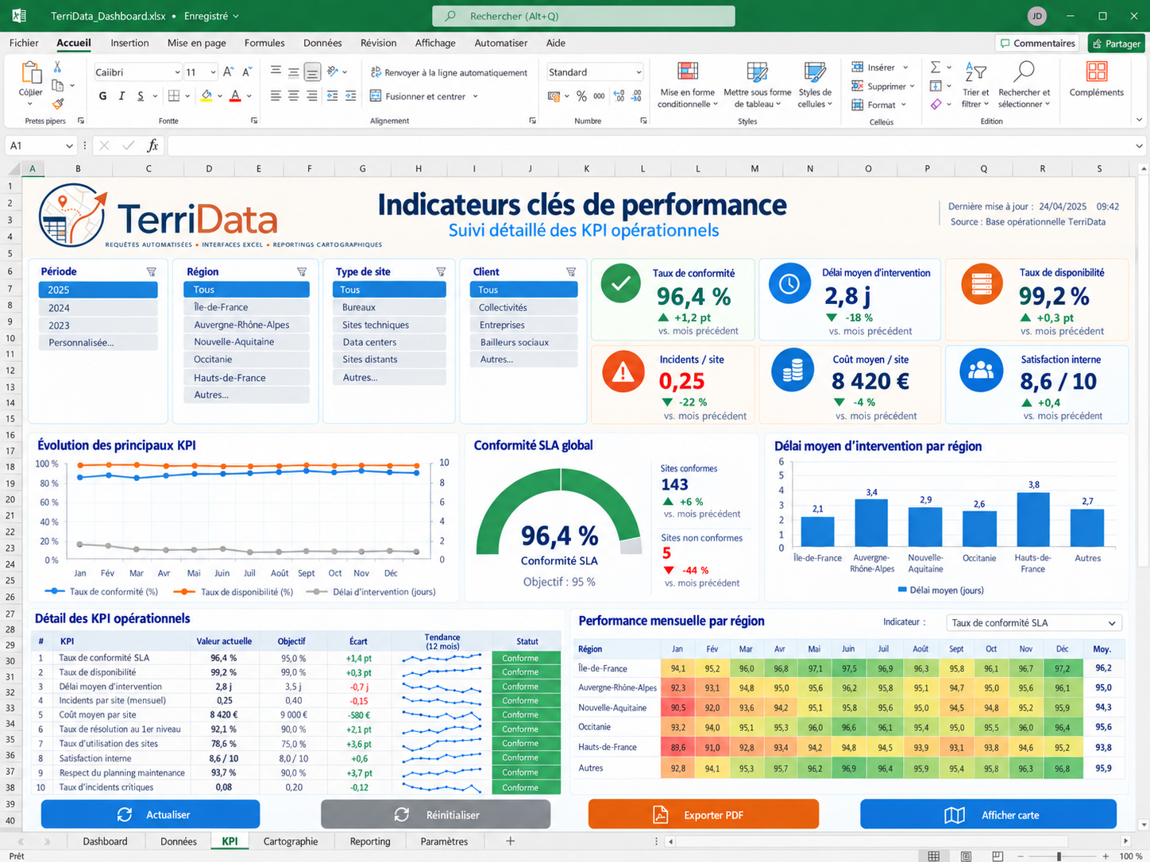The width and height of the screenshot is (1150, 862).
Task: Click Mettre sous forme de tableau
Action: click(x=758, y=85)
